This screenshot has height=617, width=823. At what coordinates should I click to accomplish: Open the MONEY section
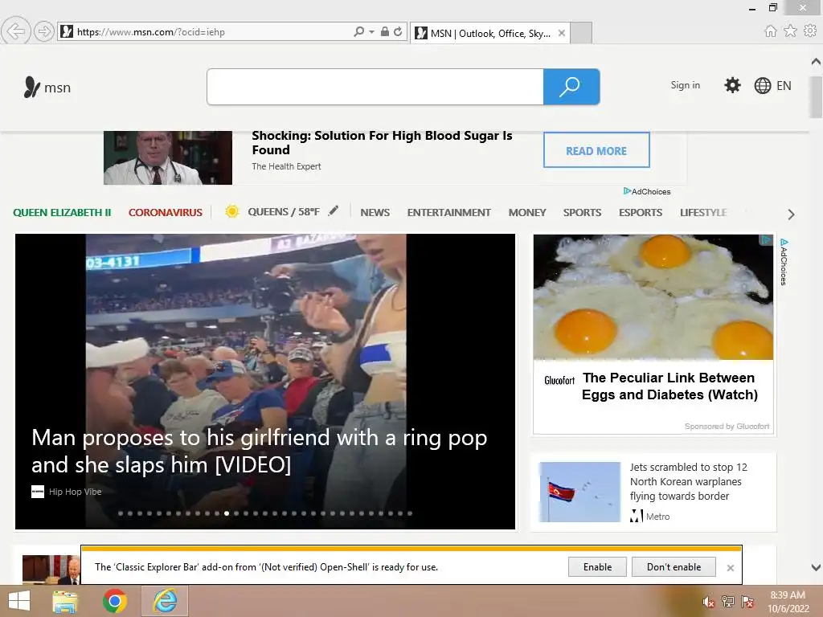tap(527, 212)
